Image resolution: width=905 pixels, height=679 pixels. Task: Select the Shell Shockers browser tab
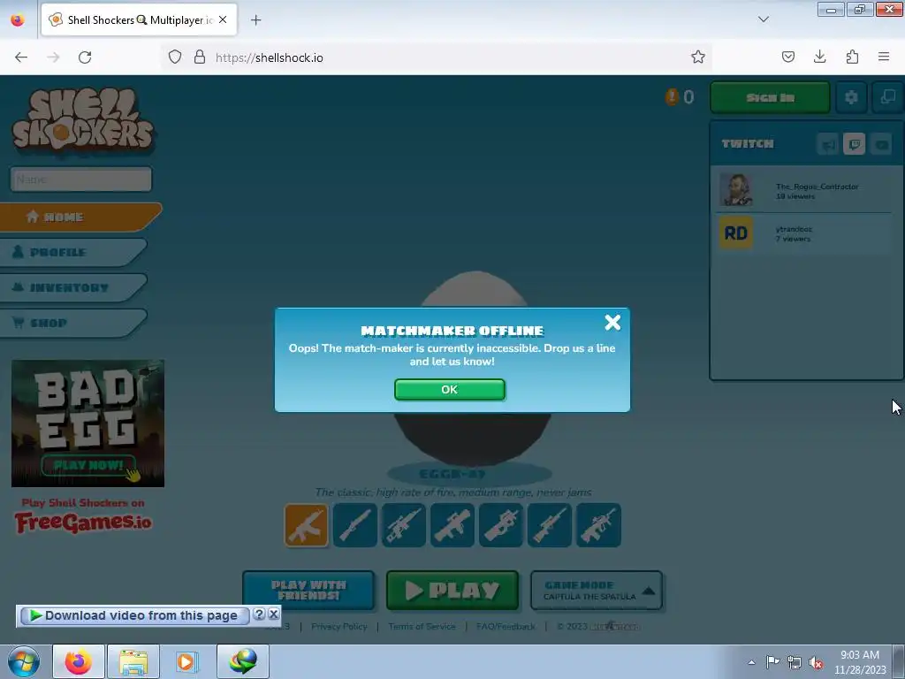click(139, 19)
